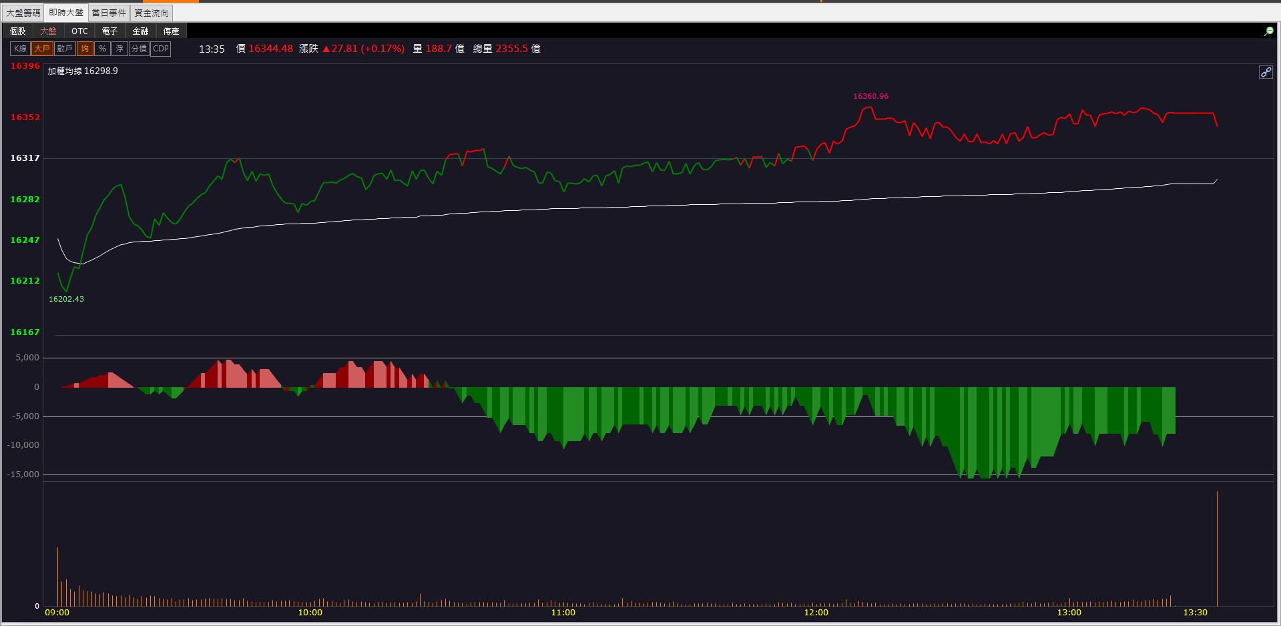Click the 16396 top axis price label
Viewport: 1281px width, 626px height.
pos(25,66)
